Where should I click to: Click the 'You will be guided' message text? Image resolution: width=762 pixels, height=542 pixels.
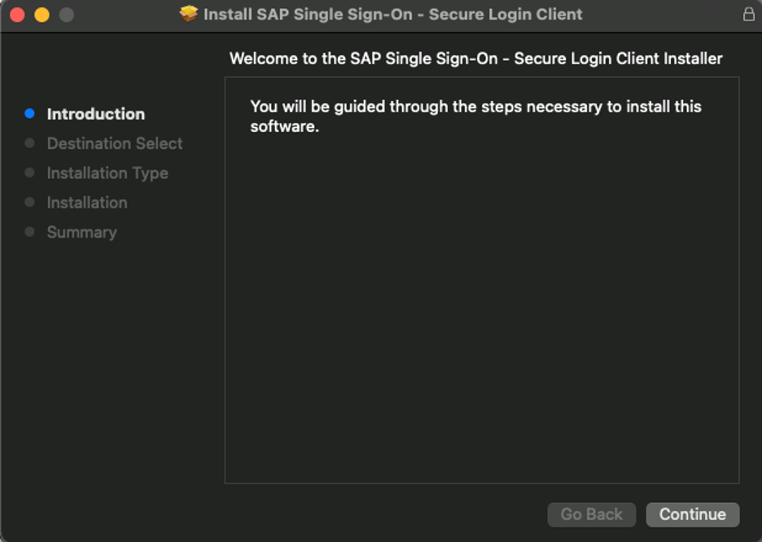coord(475,116)
